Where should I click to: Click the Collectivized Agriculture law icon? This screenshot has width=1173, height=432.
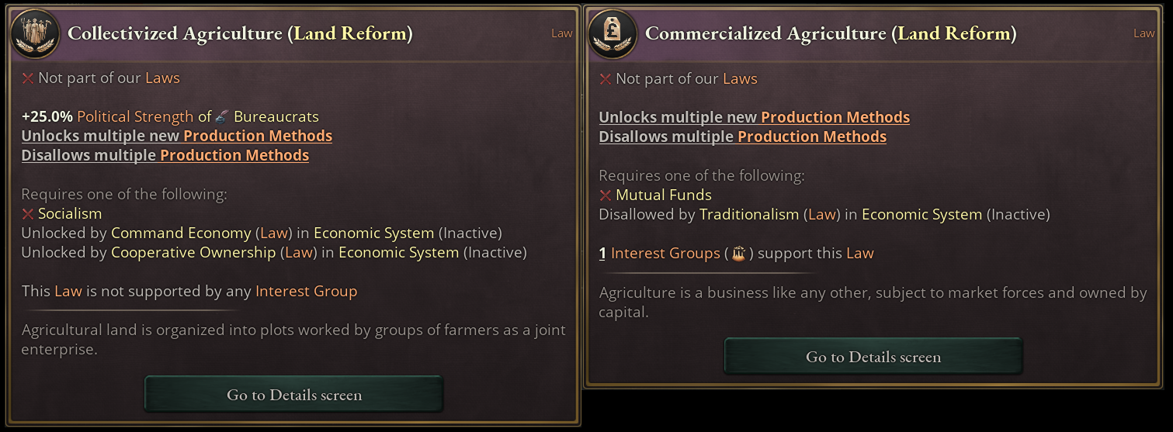click(x=36, y=33)
